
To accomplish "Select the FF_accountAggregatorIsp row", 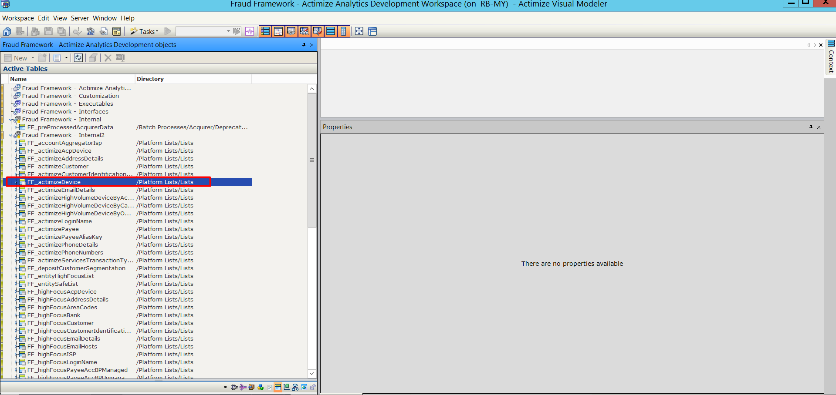I will [64, 143].
